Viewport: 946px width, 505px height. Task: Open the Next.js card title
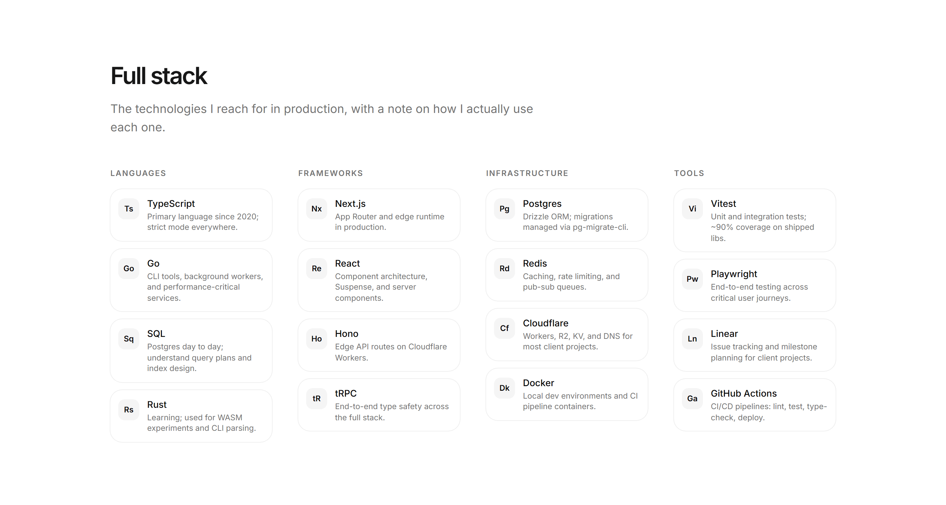point(350,204)
